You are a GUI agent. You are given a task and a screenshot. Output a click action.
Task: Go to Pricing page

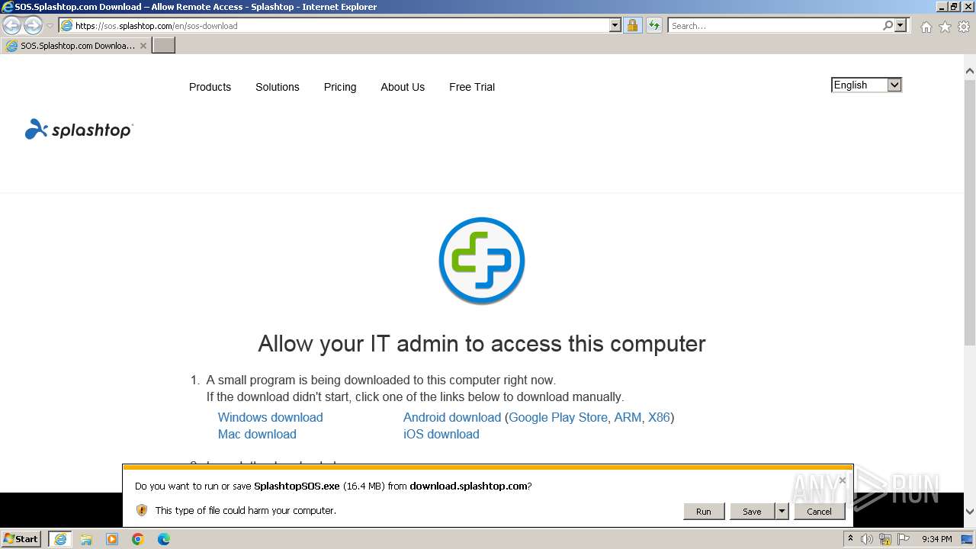[340, 87]
